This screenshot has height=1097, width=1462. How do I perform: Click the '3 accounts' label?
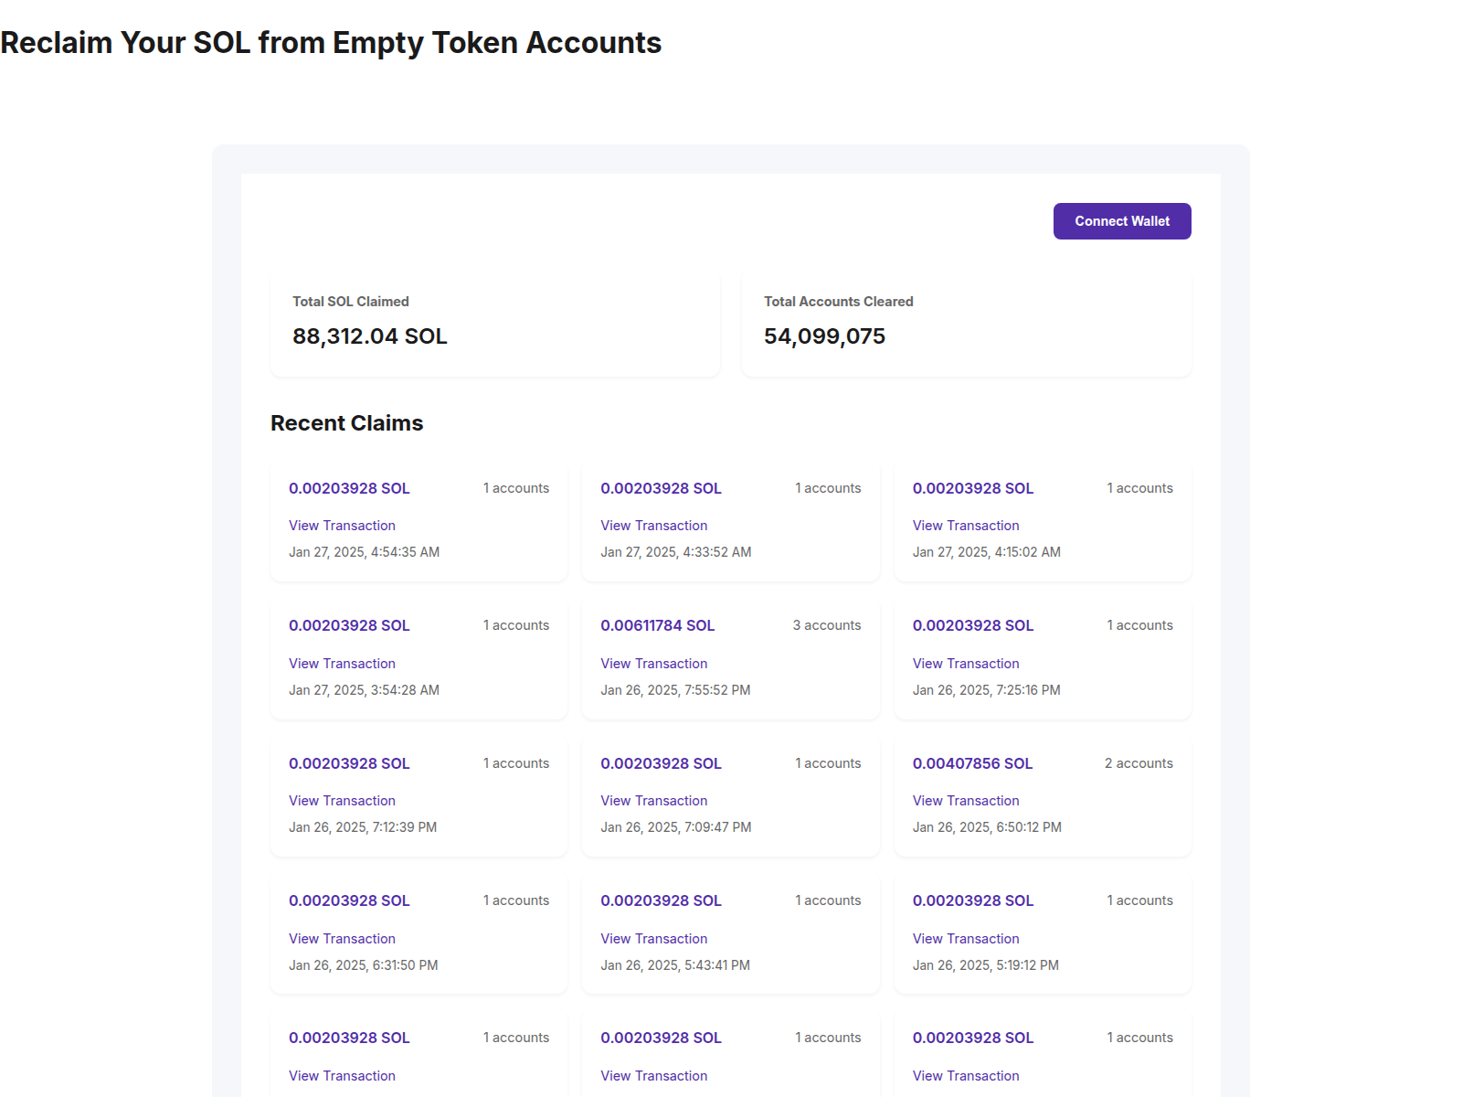827,625
